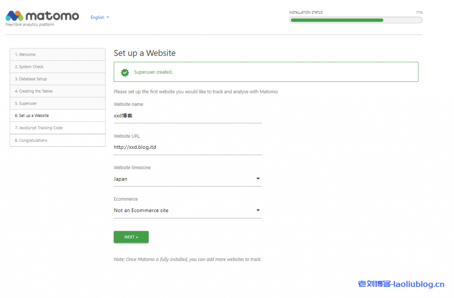This screenshot has width=454, height=298.
Task: Open the JavaScript Tracking Code step
Action: [58, 128]
